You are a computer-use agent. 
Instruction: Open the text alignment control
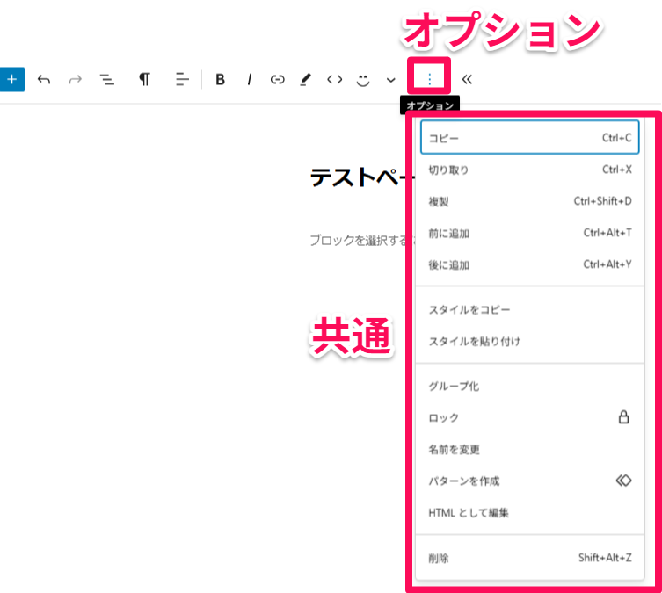[182, 79]
